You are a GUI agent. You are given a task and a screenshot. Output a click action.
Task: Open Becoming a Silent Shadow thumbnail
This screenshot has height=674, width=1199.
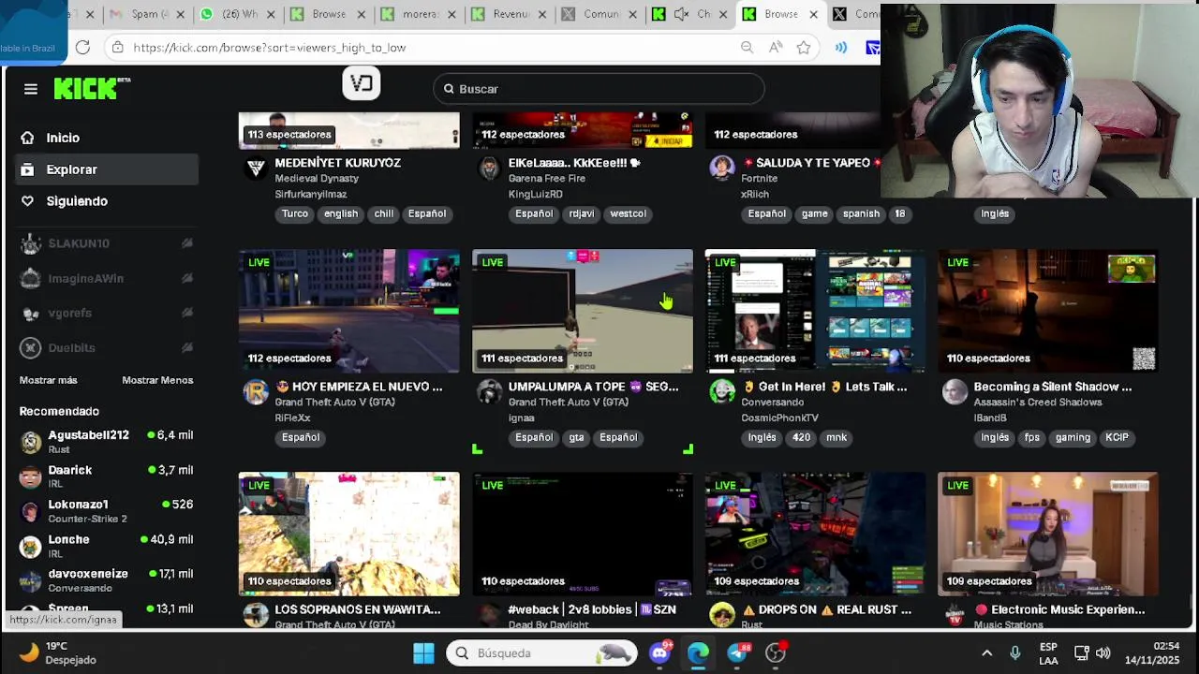tap(1048, 311)
